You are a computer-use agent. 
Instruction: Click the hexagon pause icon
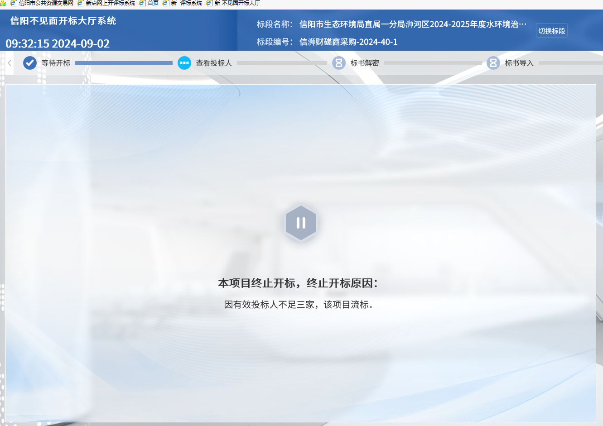click(301, 223)
